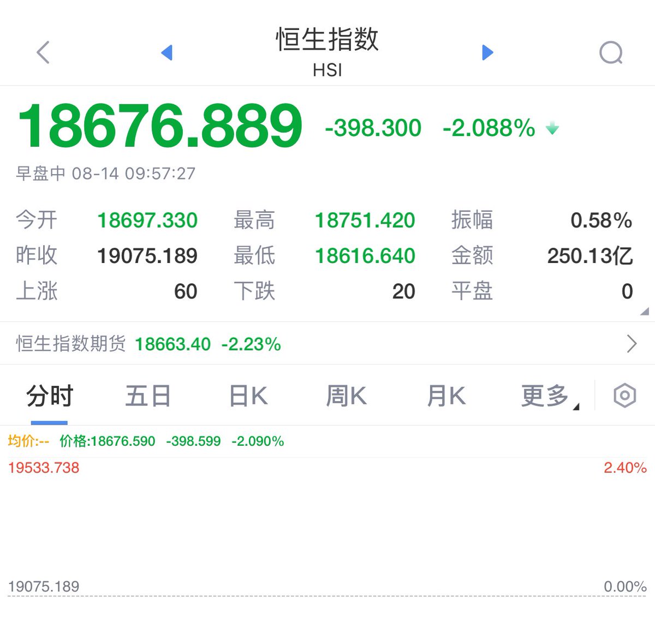Tap 今开 value 18697.330
Screen dimensions: 655x621
[147, 220]
